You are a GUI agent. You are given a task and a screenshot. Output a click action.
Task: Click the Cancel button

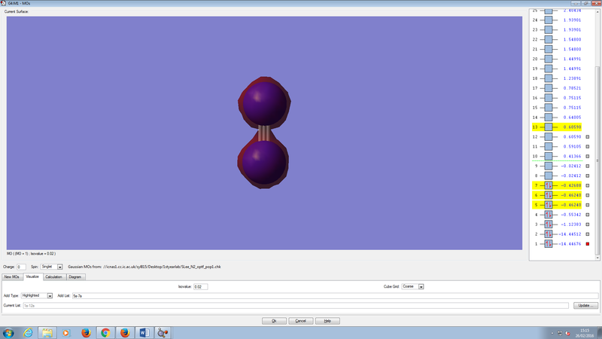[300, 321]
